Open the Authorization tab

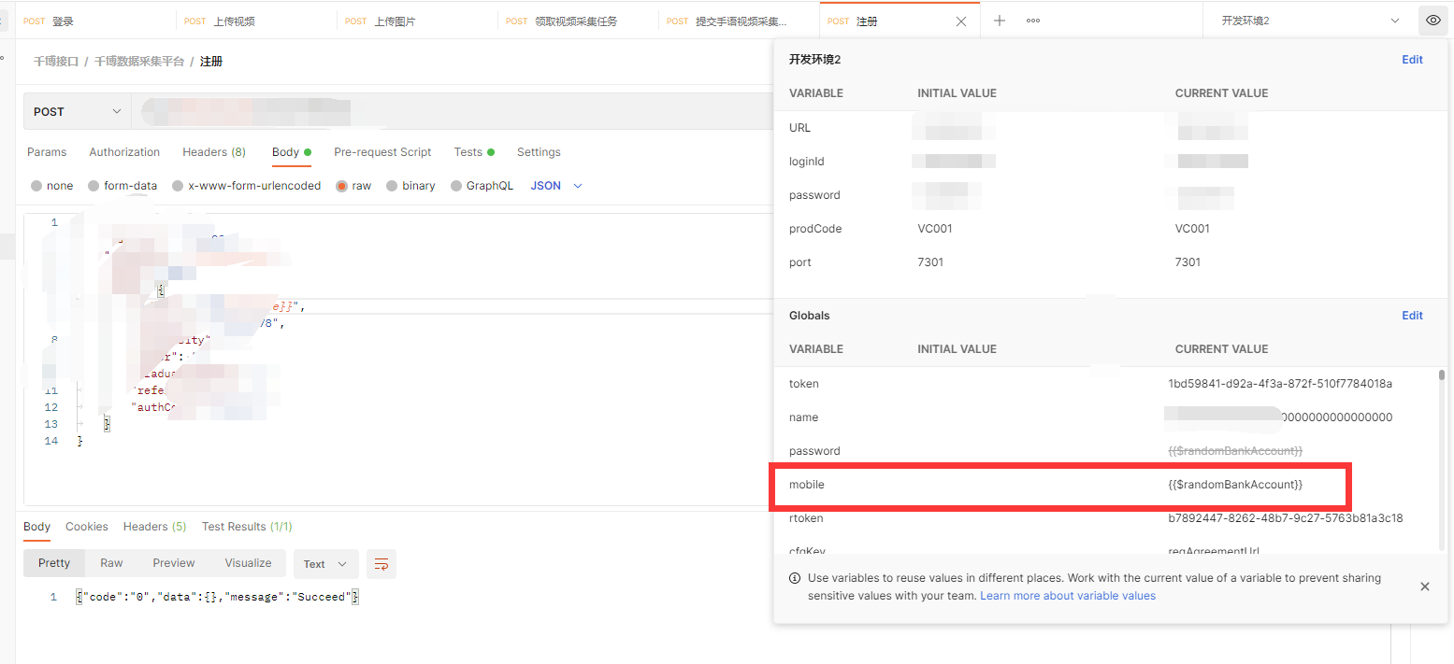tap(124, 151)
